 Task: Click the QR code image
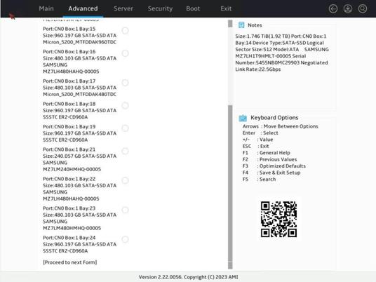[x=278, y=219]
